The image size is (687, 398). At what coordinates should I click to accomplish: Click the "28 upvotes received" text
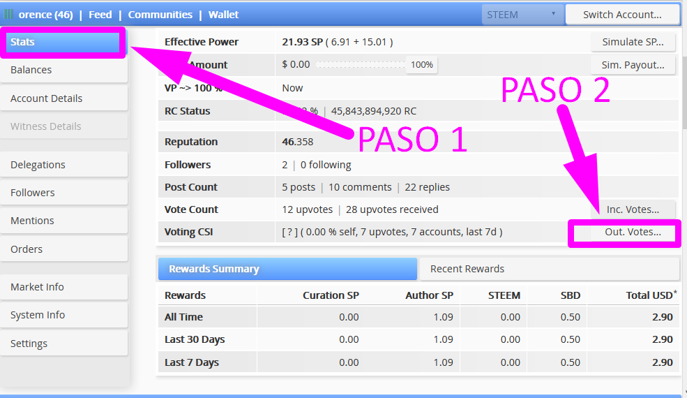(392, 209)
